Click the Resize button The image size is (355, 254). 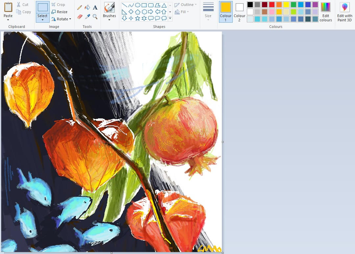[59, 12]
